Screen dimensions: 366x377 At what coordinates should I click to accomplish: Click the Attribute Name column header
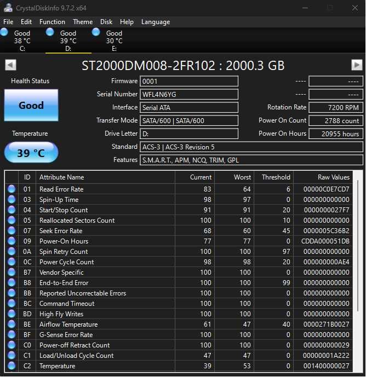tap(105, 177)
